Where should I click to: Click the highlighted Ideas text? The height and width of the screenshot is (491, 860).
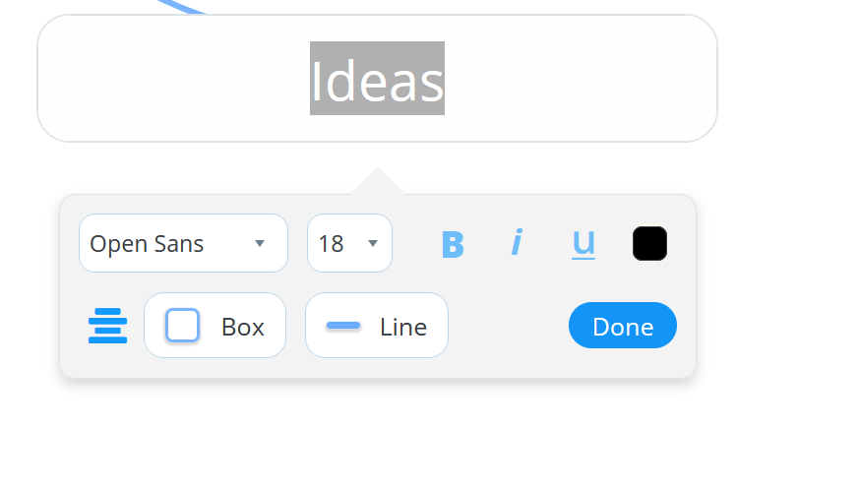pos(377,79)
